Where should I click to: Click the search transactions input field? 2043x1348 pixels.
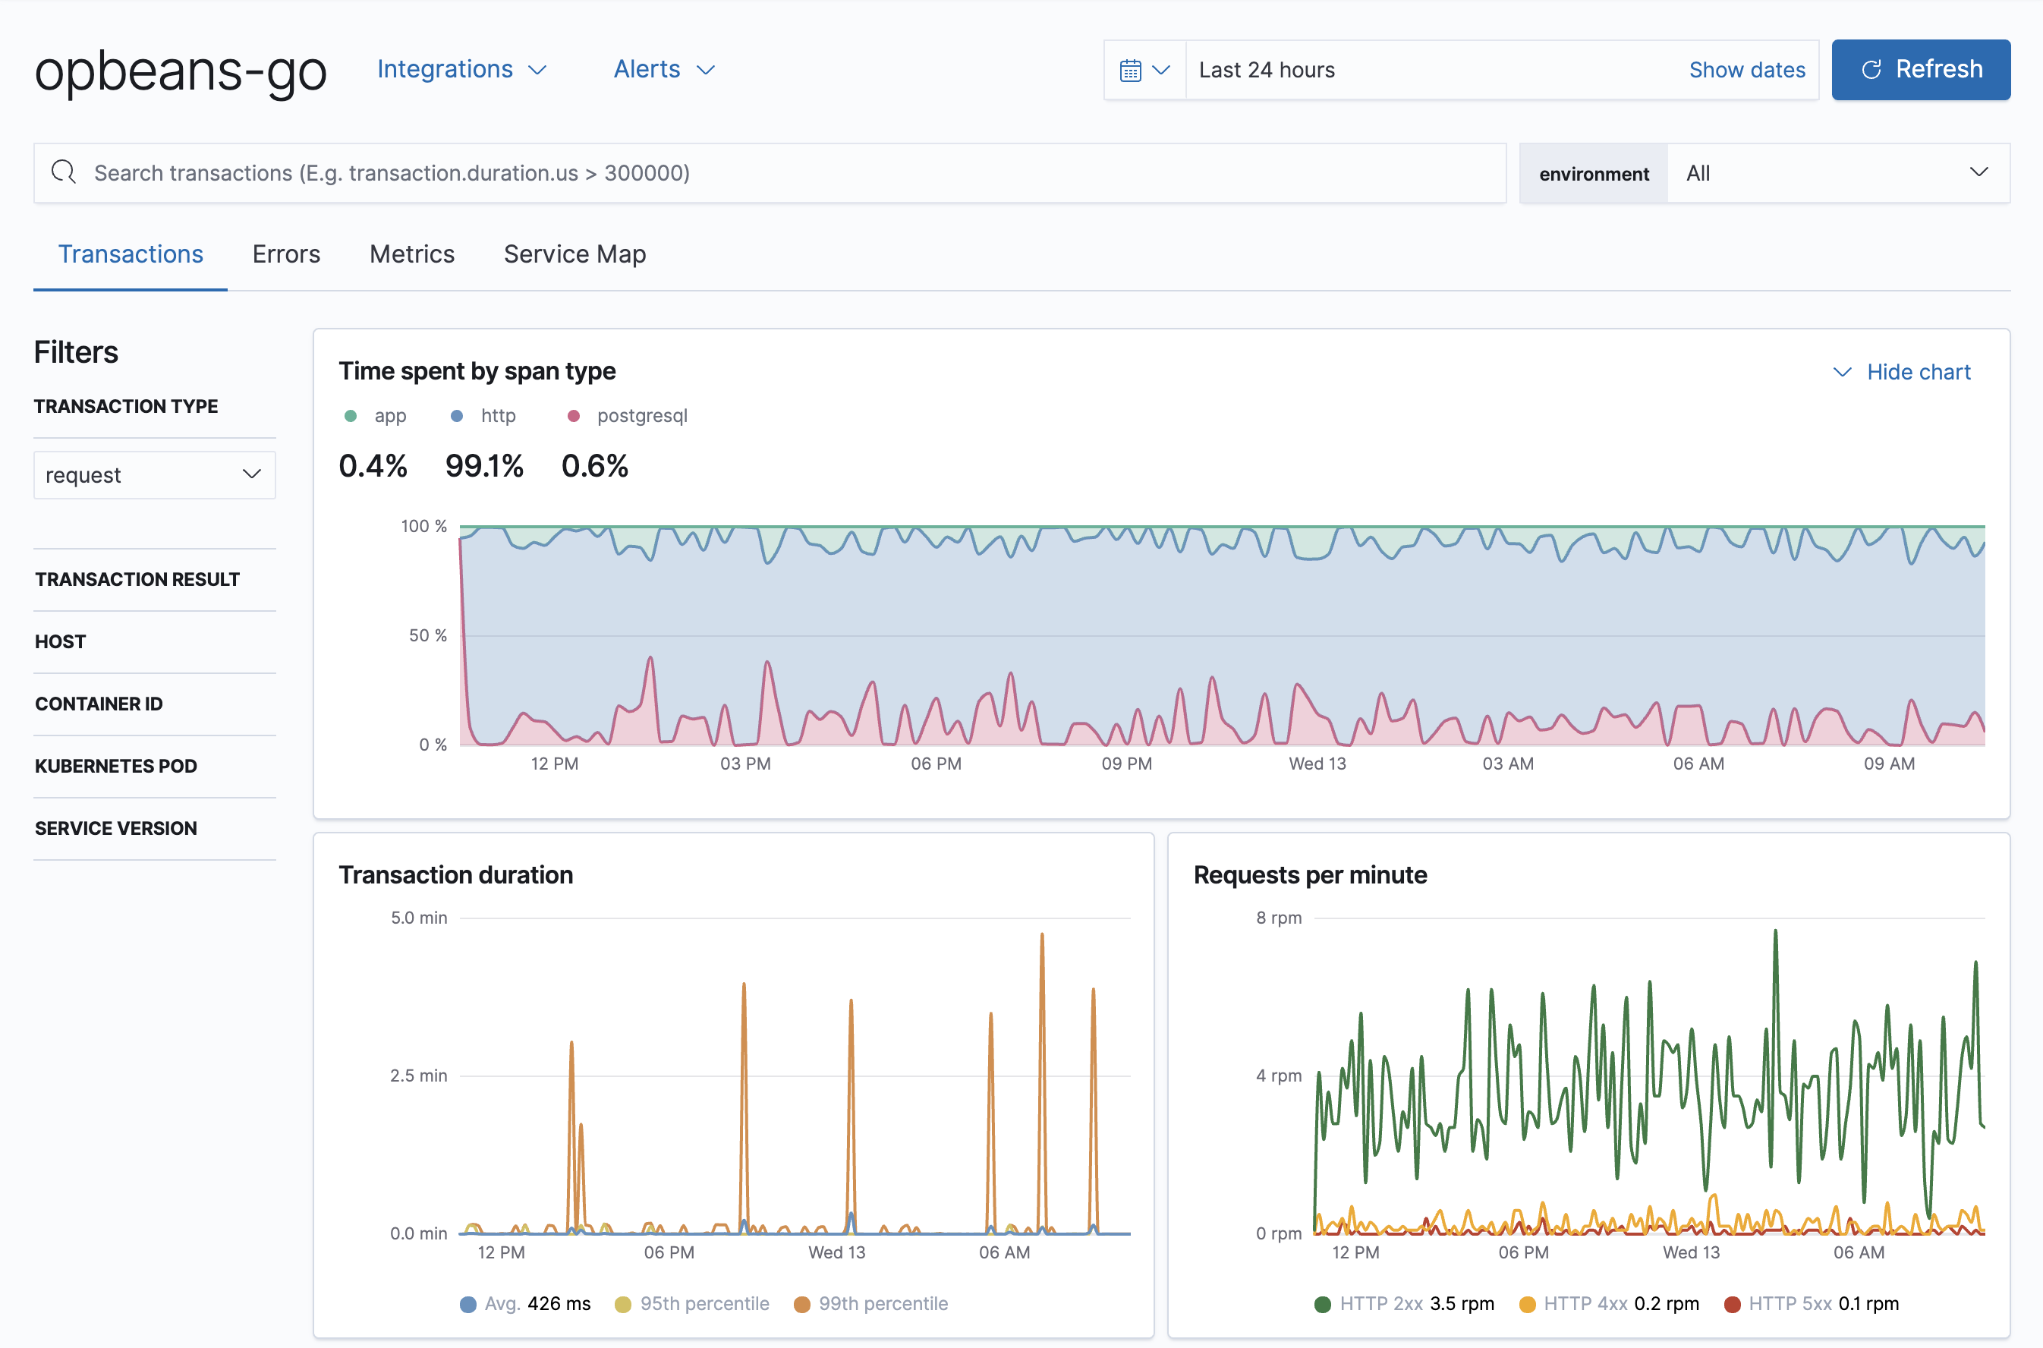pos(769,172)
